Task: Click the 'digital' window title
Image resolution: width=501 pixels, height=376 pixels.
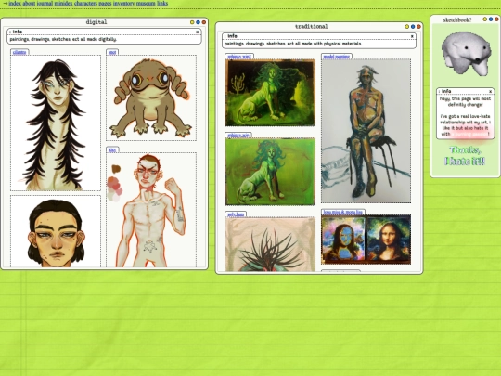Action: [x=96, y=22]
